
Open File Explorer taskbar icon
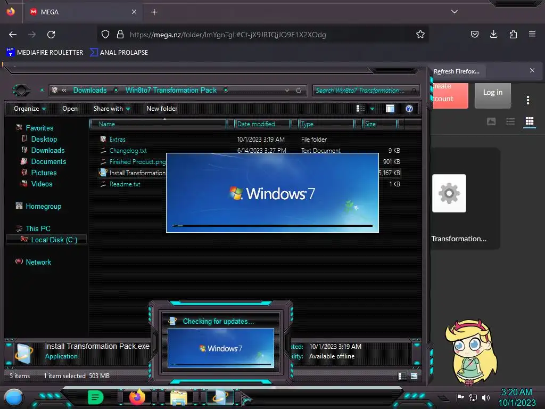pyautogui.click(x=179, y=398)
